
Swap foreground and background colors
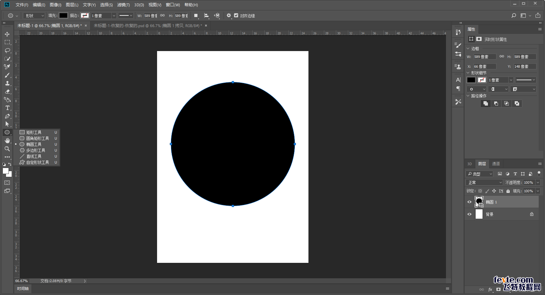coord(10,164)
